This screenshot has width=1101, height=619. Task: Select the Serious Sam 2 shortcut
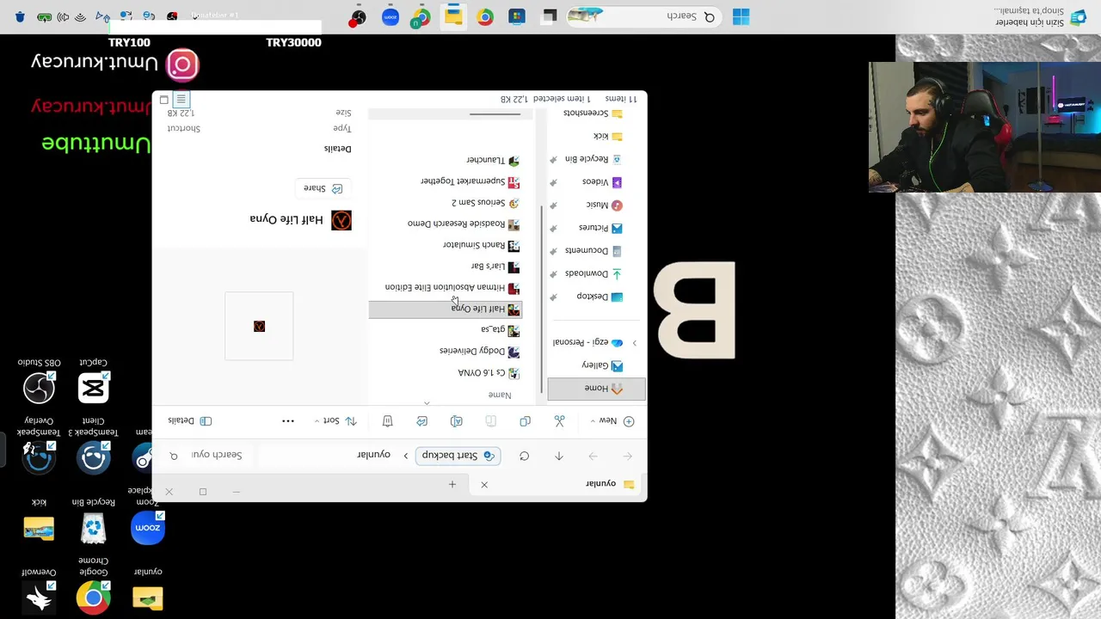coord(485,203)
